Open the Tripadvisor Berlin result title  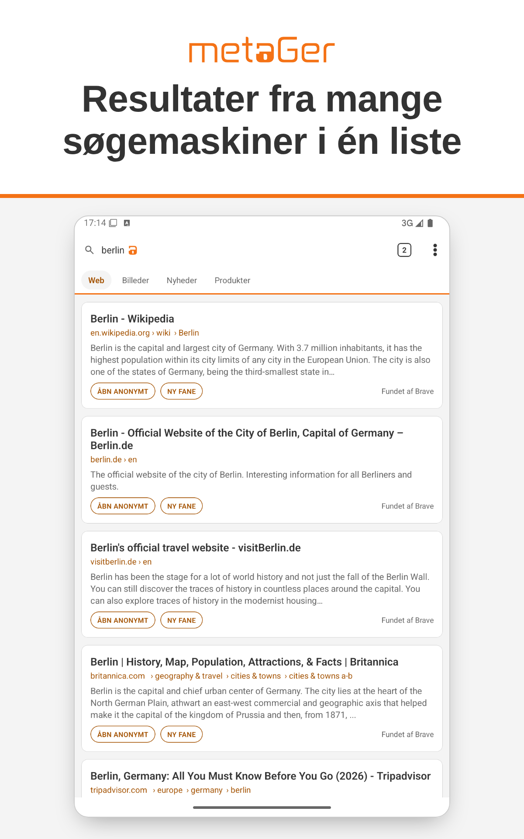coord(261,776)
